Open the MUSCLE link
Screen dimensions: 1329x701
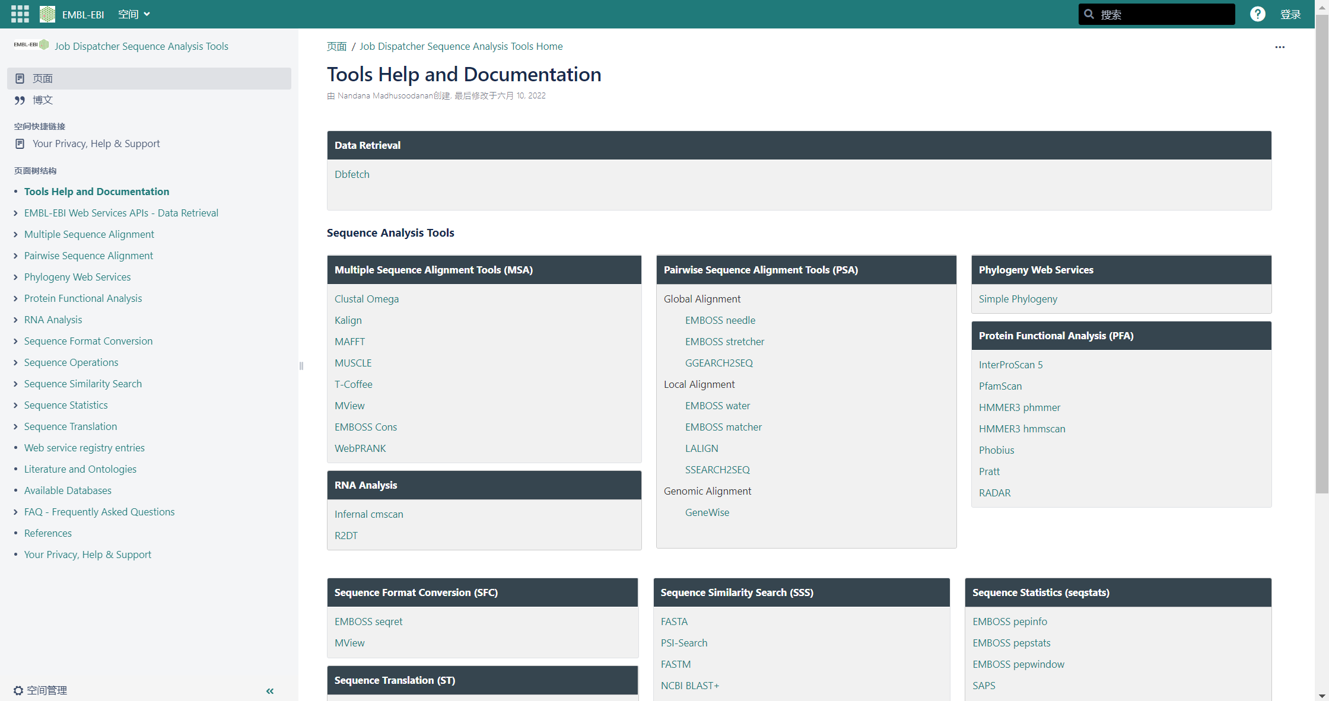point(353,363)
